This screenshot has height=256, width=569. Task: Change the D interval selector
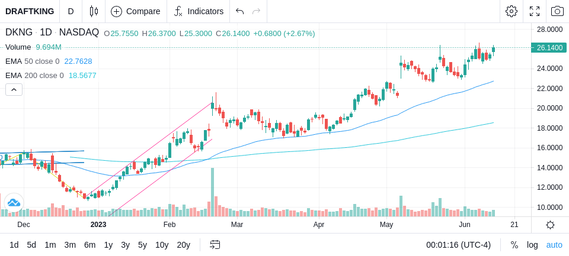click(x=71, y=11)
